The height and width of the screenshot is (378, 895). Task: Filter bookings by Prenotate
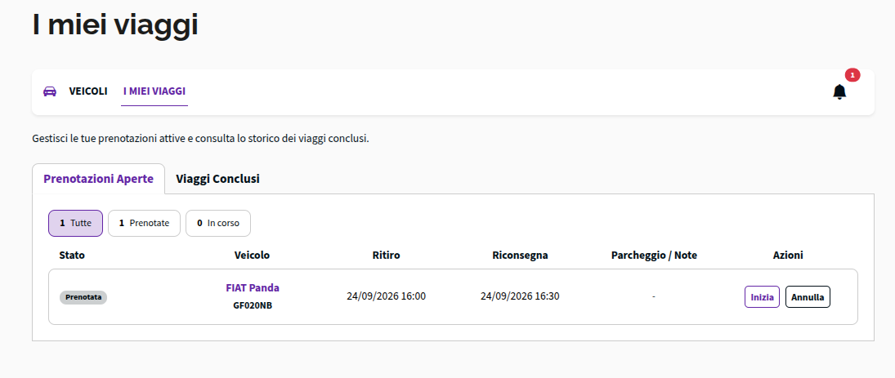click(144, 223)
